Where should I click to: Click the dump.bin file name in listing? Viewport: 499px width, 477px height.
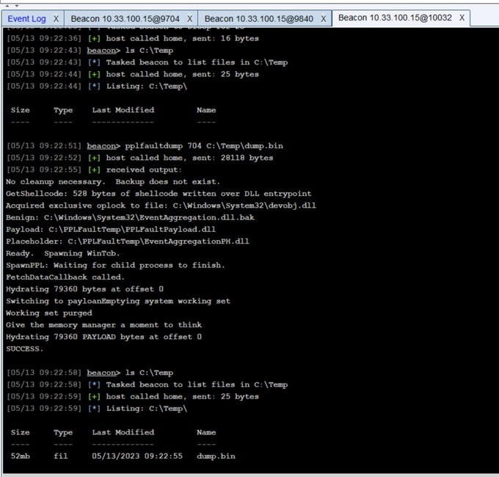point(216,456)
